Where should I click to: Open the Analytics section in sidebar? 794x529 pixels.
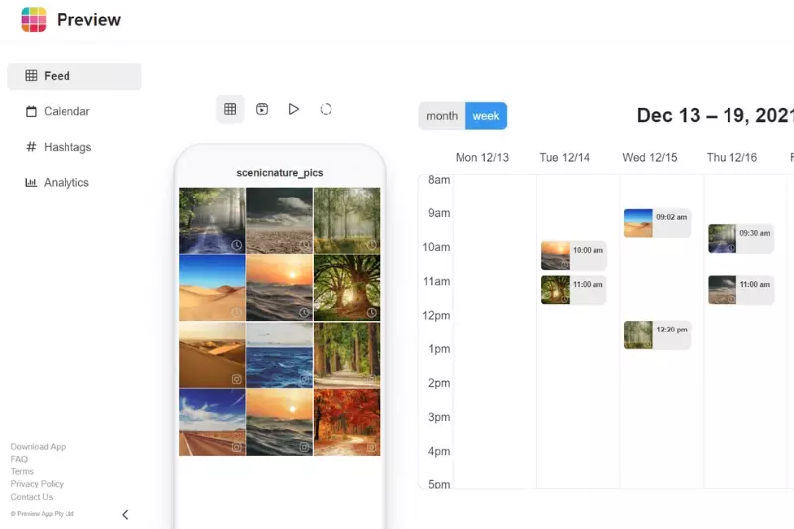74,183
